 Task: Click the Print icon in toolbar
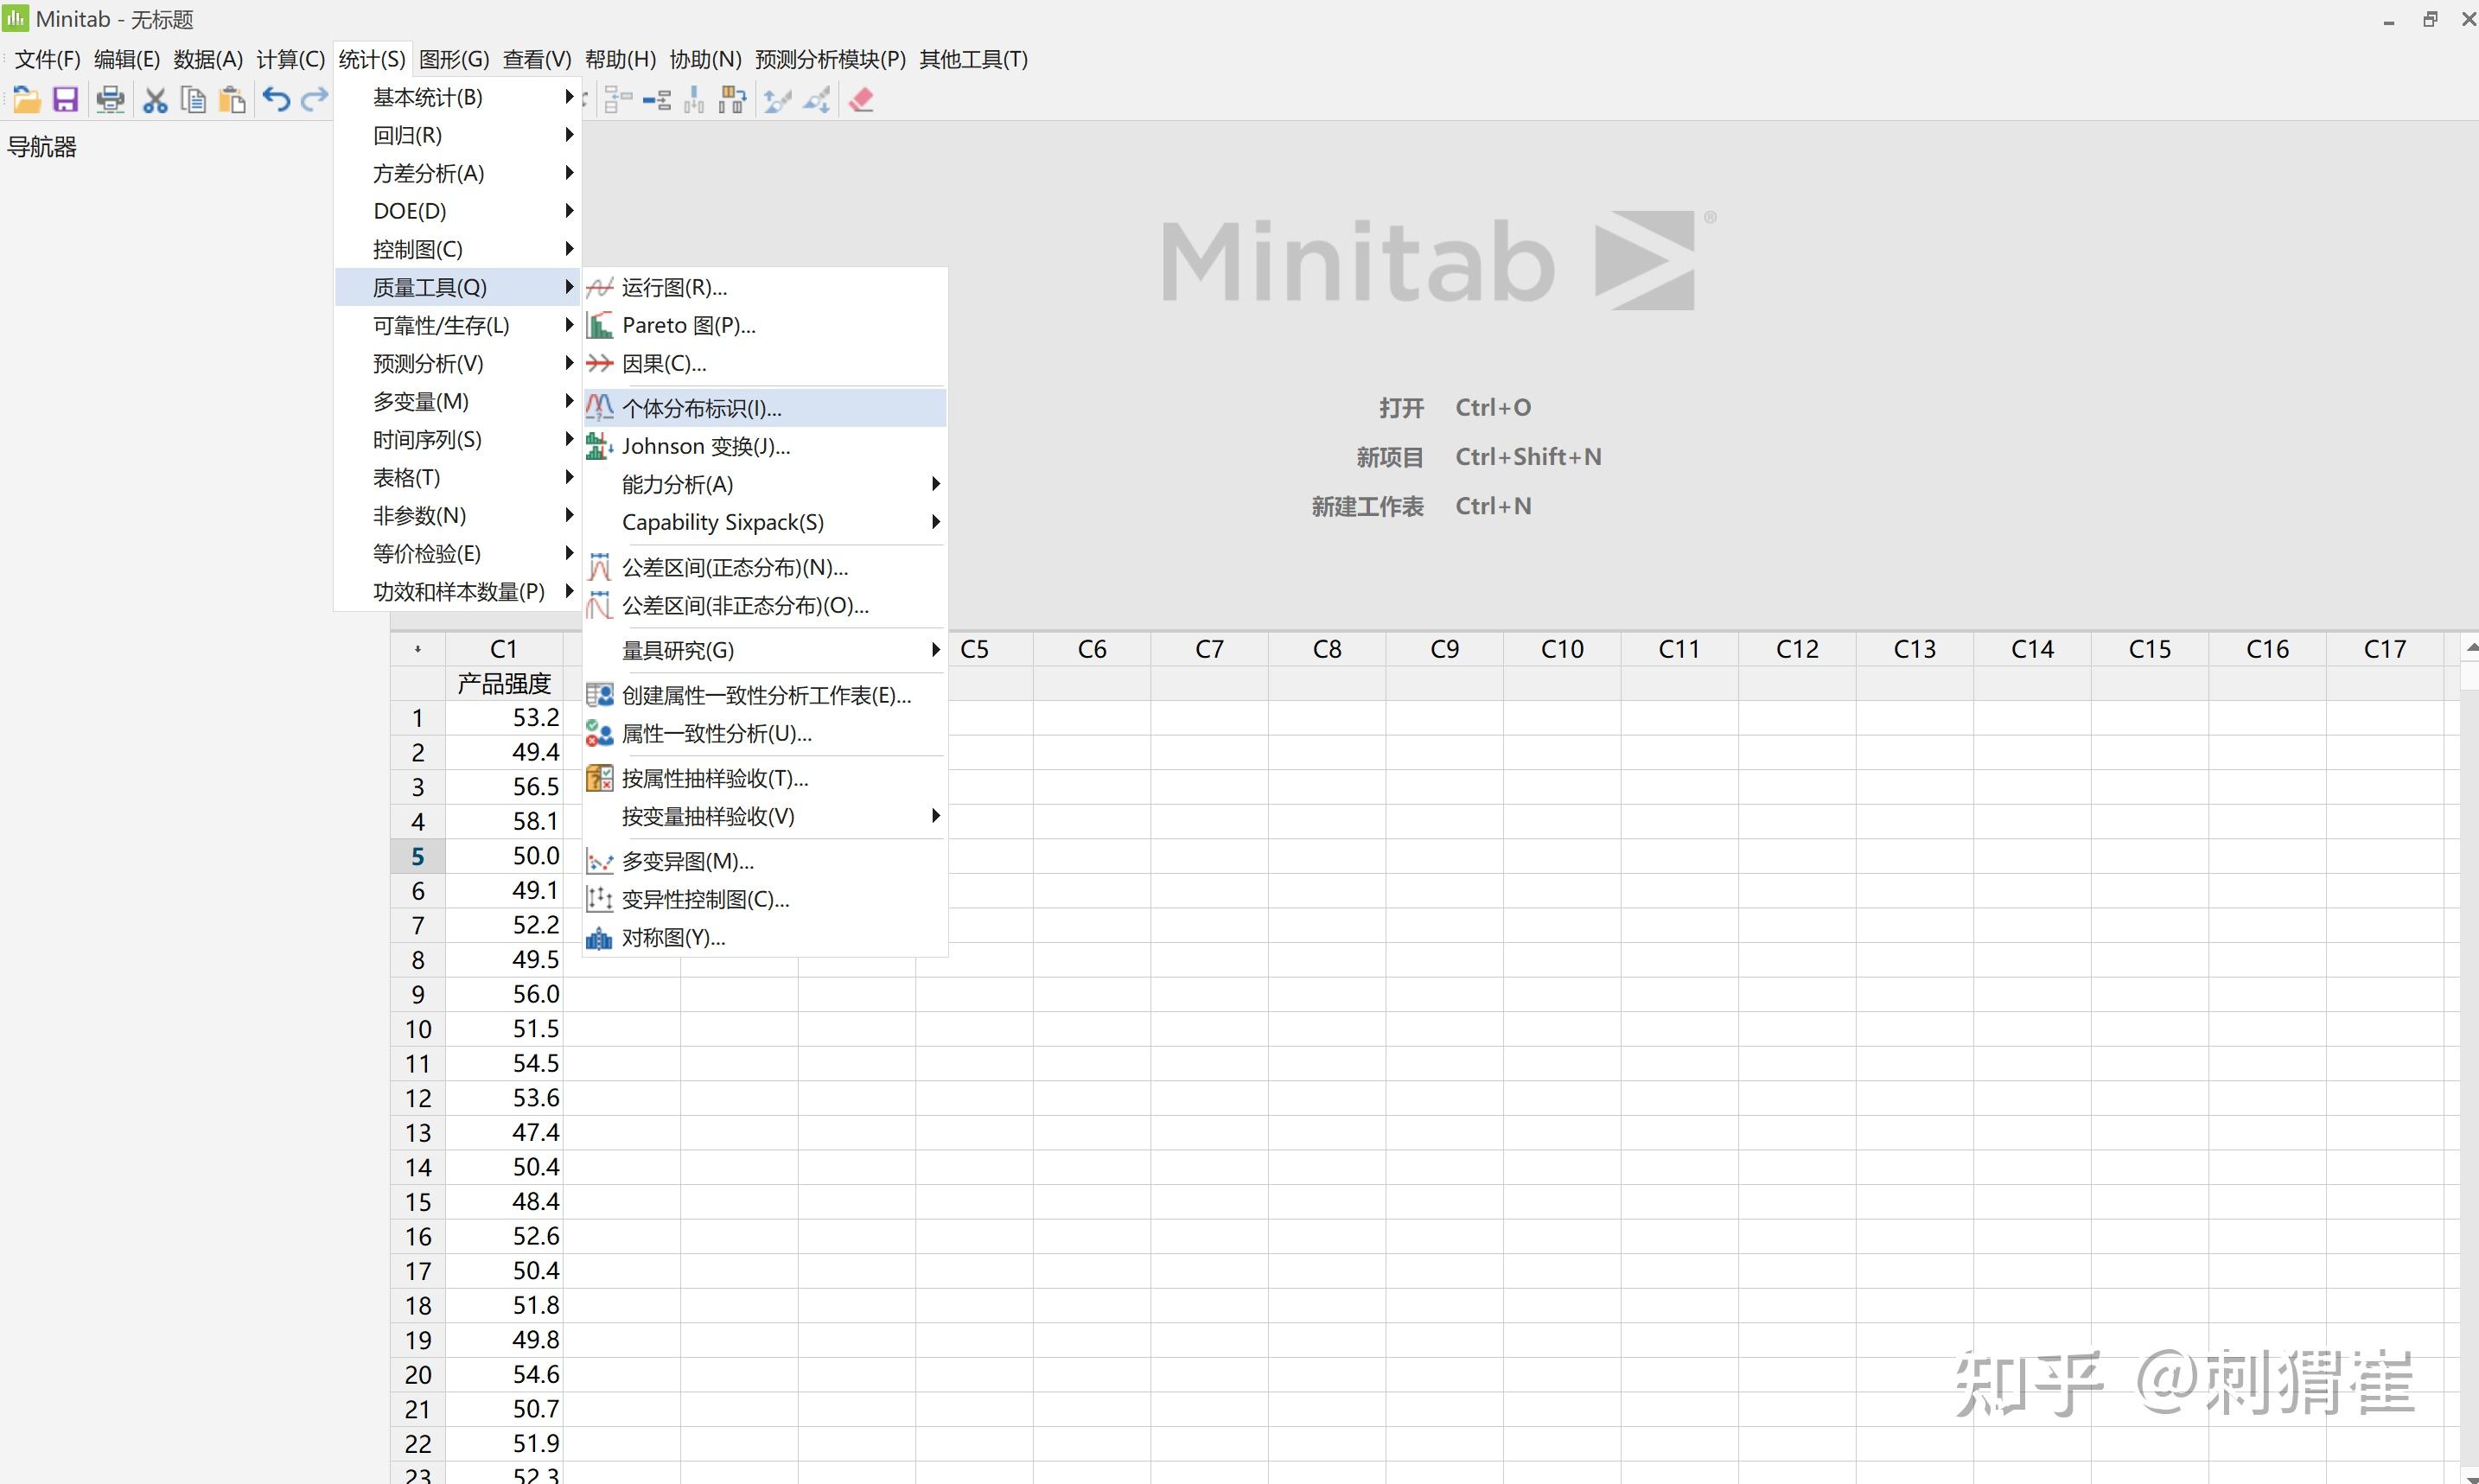[110, 100]
